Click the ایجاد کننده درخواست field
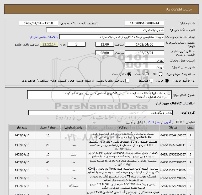Screen dimensions: 202x195 pyautogui.click(x=112, y=37)
